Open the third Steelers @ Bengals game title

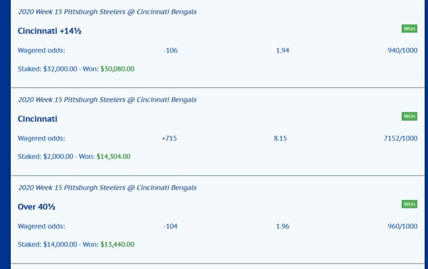click(107, 188)
